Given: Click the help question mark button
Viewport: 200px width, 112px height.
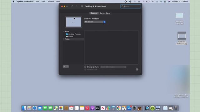Looking at the screenshot, I should pos(137,69).
